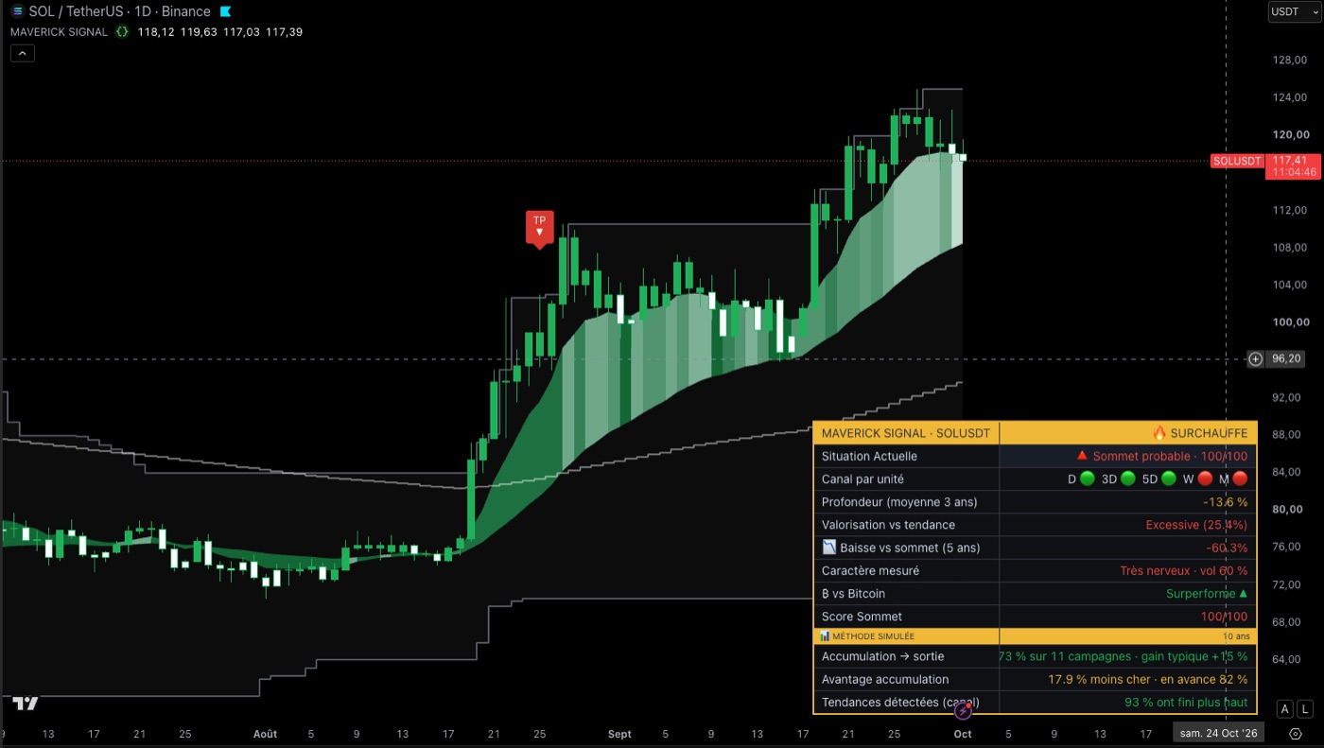Click the red SOLUSDT price label

click(1237, 161)
